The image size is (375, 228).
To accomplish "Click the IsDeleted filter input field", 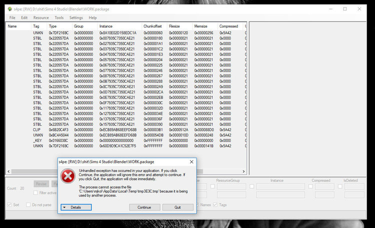I will [x=354, y=186].
